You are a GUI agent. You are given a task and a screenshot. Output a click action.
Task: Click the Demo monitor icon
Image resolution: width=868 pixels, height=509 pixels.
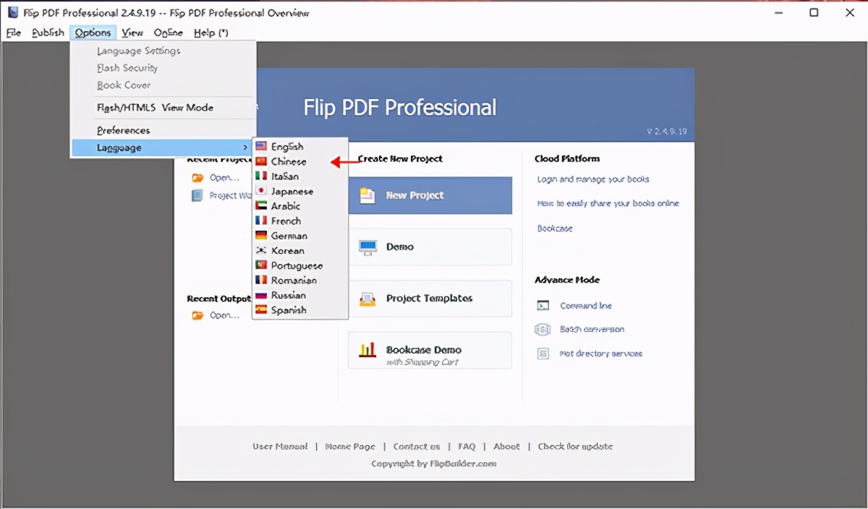click(367, 247)
